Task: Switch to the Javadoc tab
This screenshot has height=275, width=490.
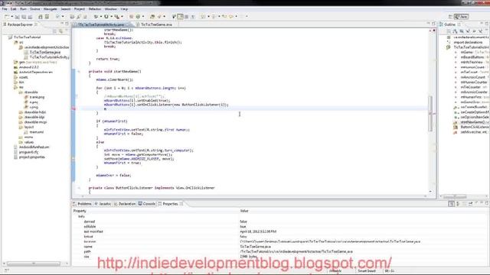Action: [x=103, y=204]
